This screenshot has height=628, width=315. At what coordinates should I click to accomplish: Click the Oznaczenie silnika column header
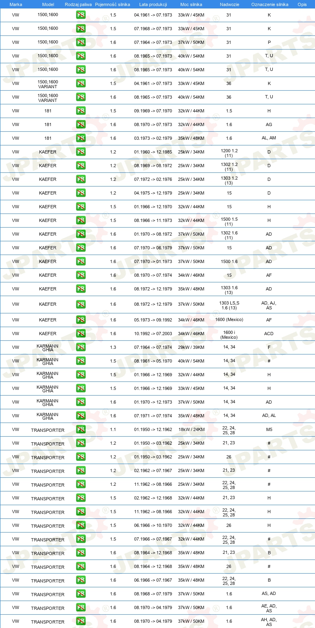269,4
